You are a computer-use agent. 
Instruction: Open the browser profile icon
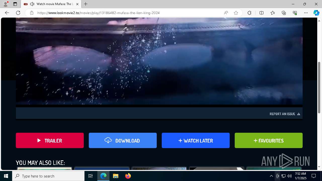coord(6,4)
